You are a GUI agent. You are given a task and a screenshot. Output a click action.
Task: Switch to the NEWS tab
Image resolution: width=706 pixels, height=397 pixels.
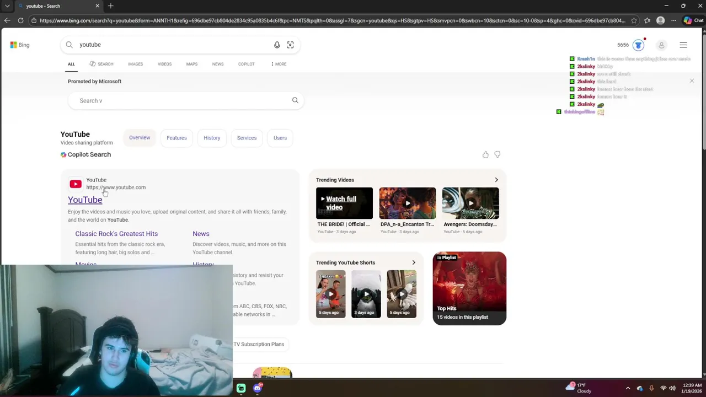tap(218, 64)
